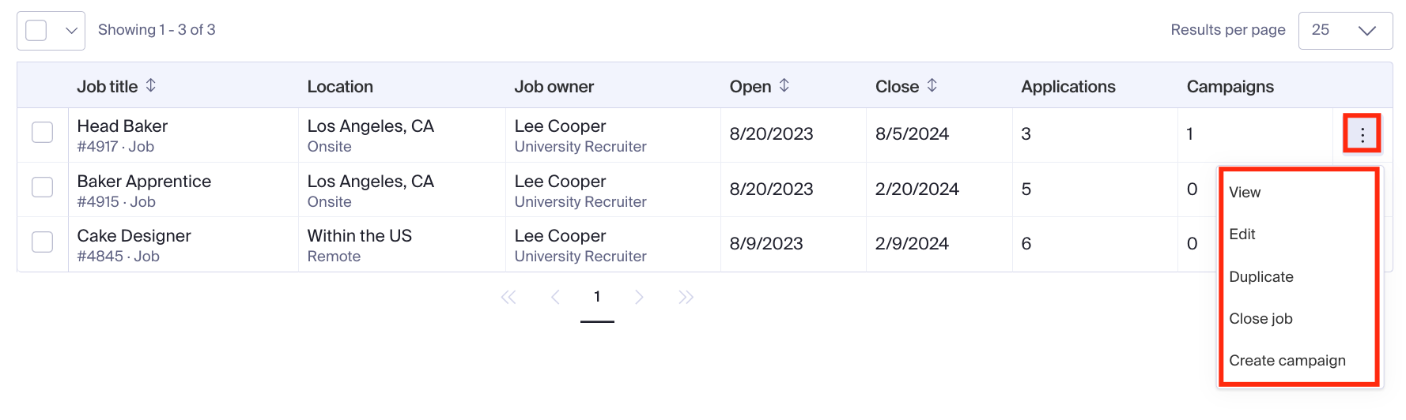Viewport: 1406px width, 420px height.
Task: Toggle the select-all checkbox in the toolbar
Action: tap(36, 31)
